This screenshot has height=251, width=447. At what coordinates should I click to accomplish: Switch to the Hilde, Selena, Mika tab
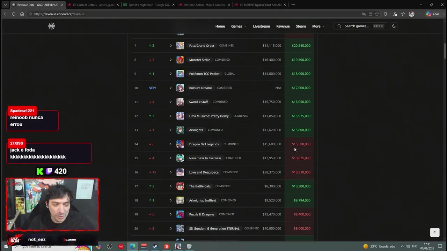[205, 5]
